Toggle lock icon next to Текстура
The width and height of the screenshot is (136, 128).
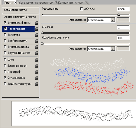(37, 35)
